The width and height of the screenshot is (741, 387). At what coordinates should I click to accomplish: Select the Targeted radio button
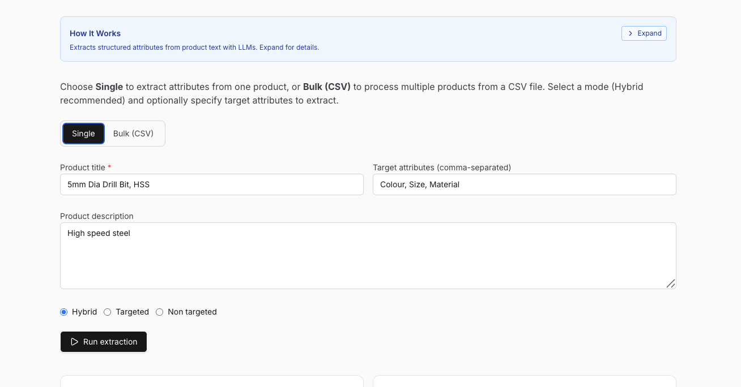(x=108, y=312)
